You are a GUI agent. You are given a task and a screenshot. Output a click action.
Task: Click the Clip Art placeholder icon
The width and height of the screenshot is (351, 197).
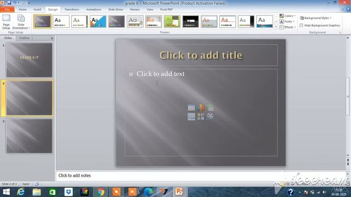201,117
